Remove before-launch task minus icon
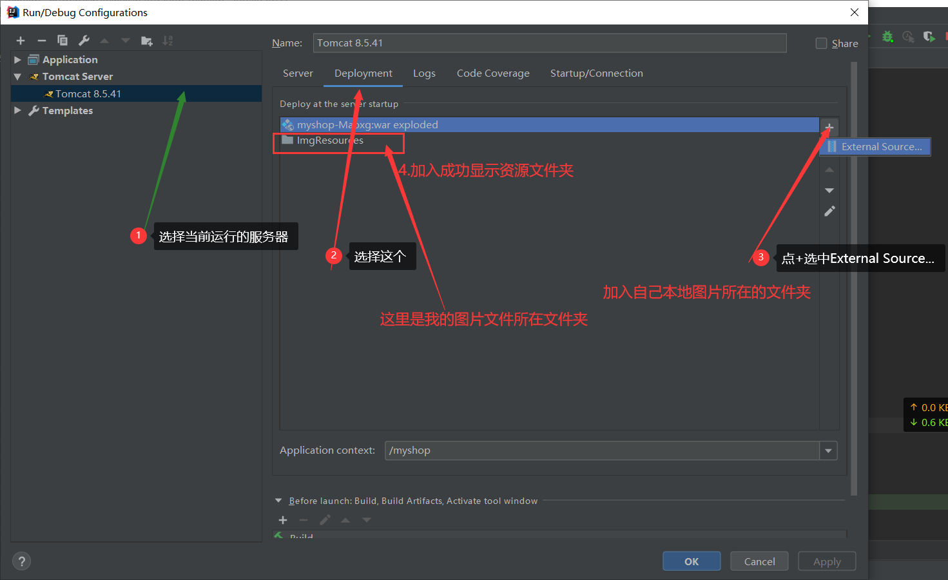The width and height of the screenshot is (948, 580). coord(304,520)
